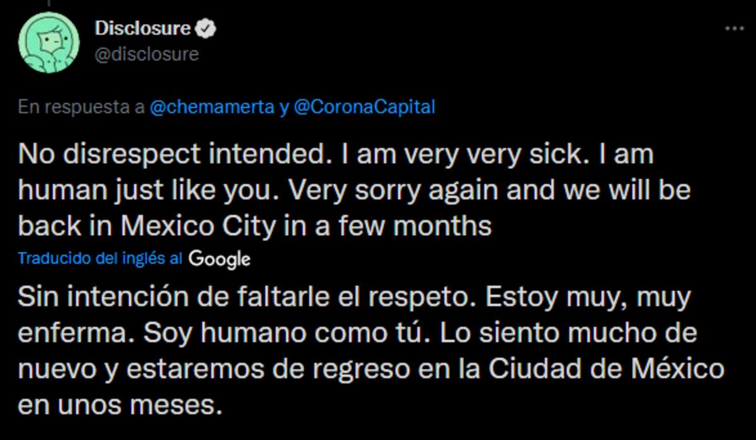Click the line starting 'human just like you'

click(354, 190)
